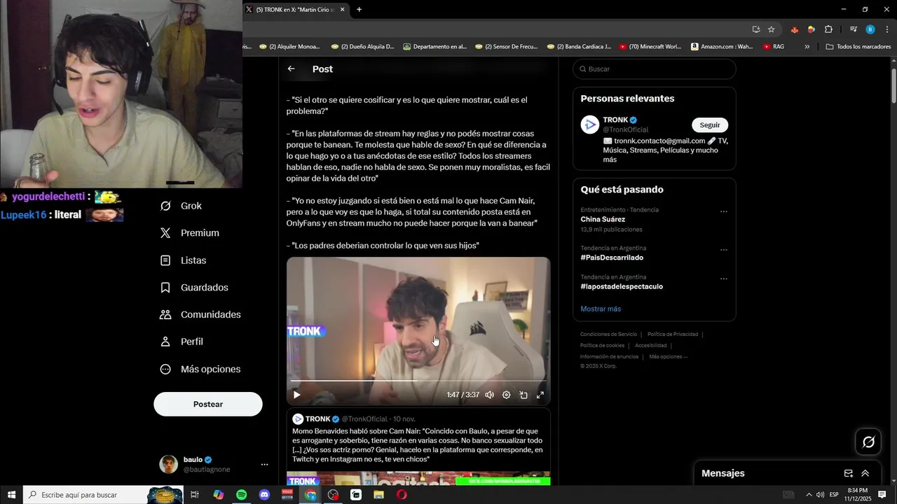The height and width of the screenshot is (504, 897).
Task: Open options for China Suárez trend
Action: (x=723, y=211)
